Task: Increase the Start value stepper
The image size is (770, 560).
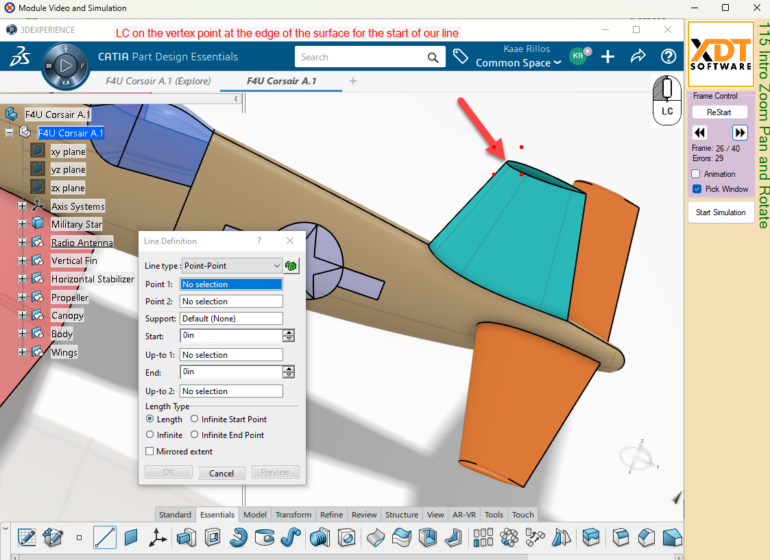Action: 289,332
